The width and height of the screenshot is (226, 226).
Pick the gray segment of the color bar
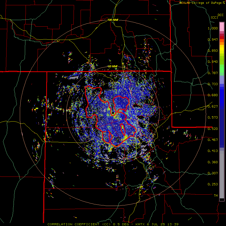coord(222,175)
